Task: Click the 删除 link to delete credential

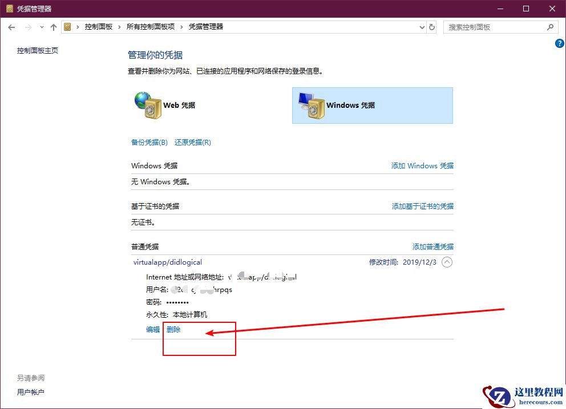Action: click(173, 329)
